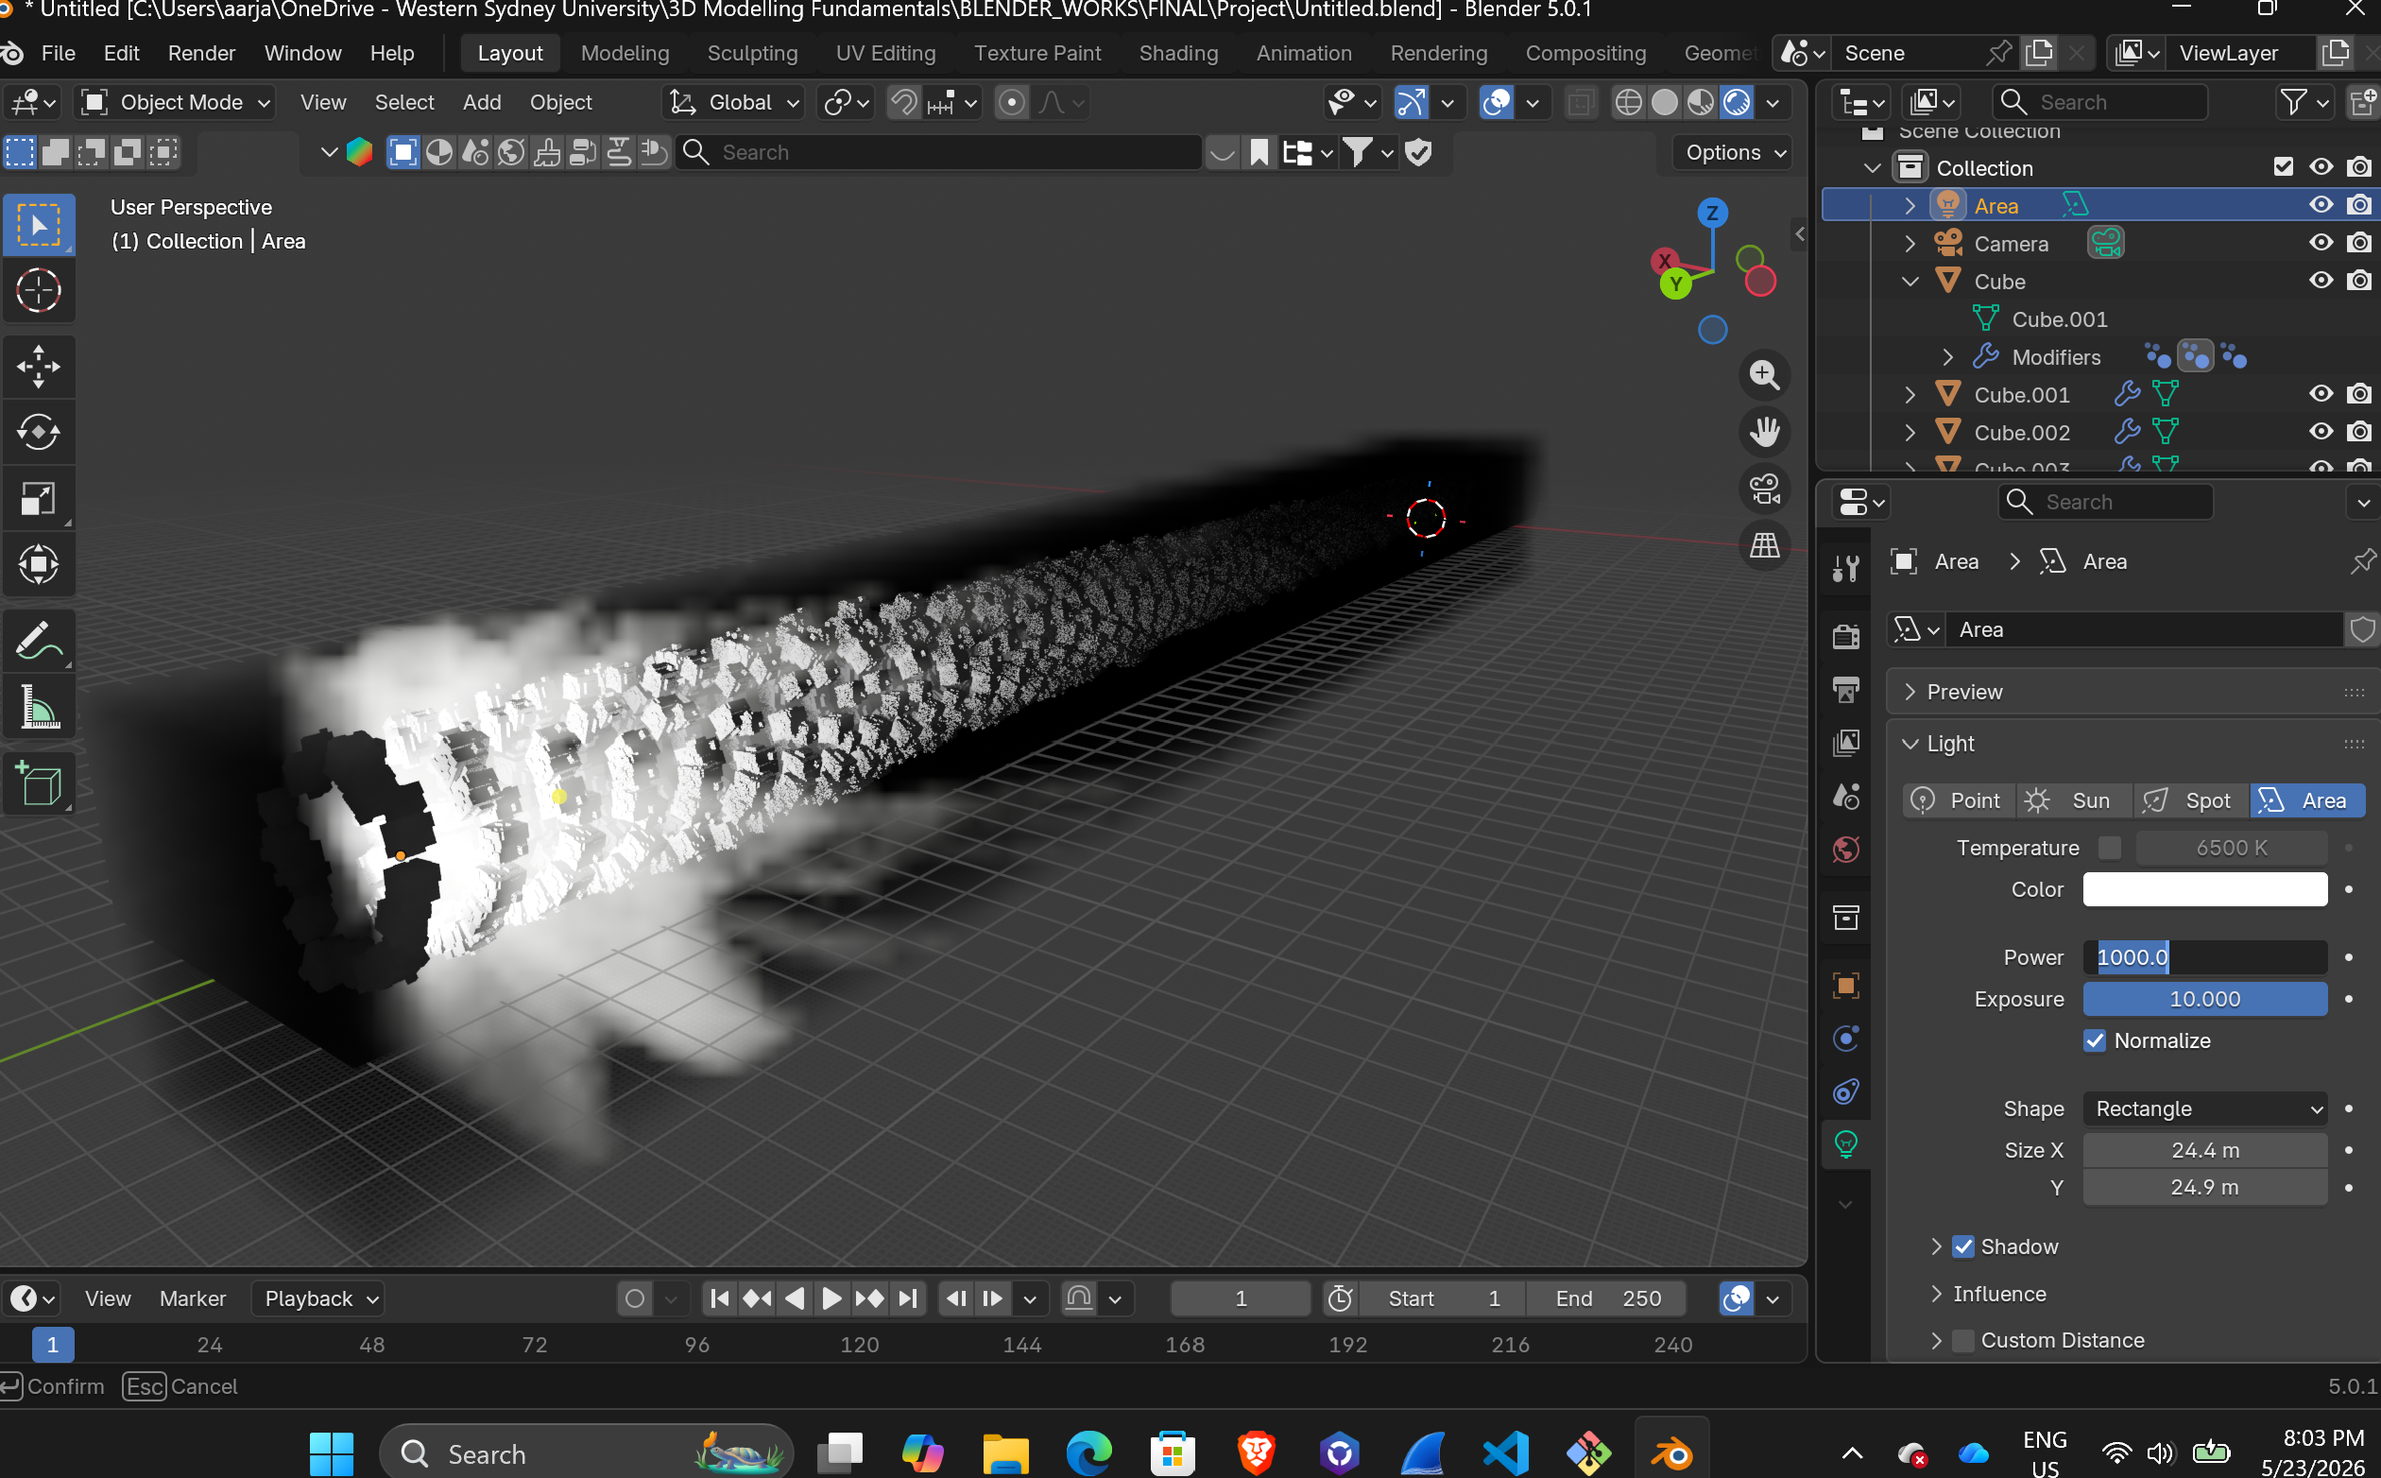The image size is (2381, 1478).
Task: Open the View Layer properties tab
Action: point(1845,743)
